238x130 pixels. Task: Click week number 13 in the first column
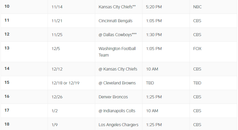point(7,48)
